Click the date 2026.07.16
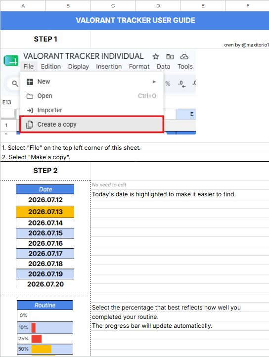Screen dimensions: 269x357 [x=45, y=243]
